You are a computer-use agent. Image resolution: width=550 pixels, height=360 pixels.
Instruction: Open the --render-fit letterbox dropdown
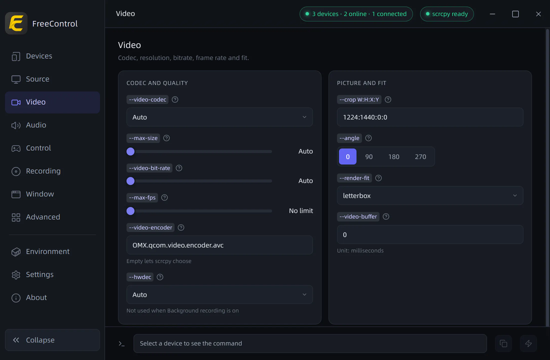click(430, 195)
